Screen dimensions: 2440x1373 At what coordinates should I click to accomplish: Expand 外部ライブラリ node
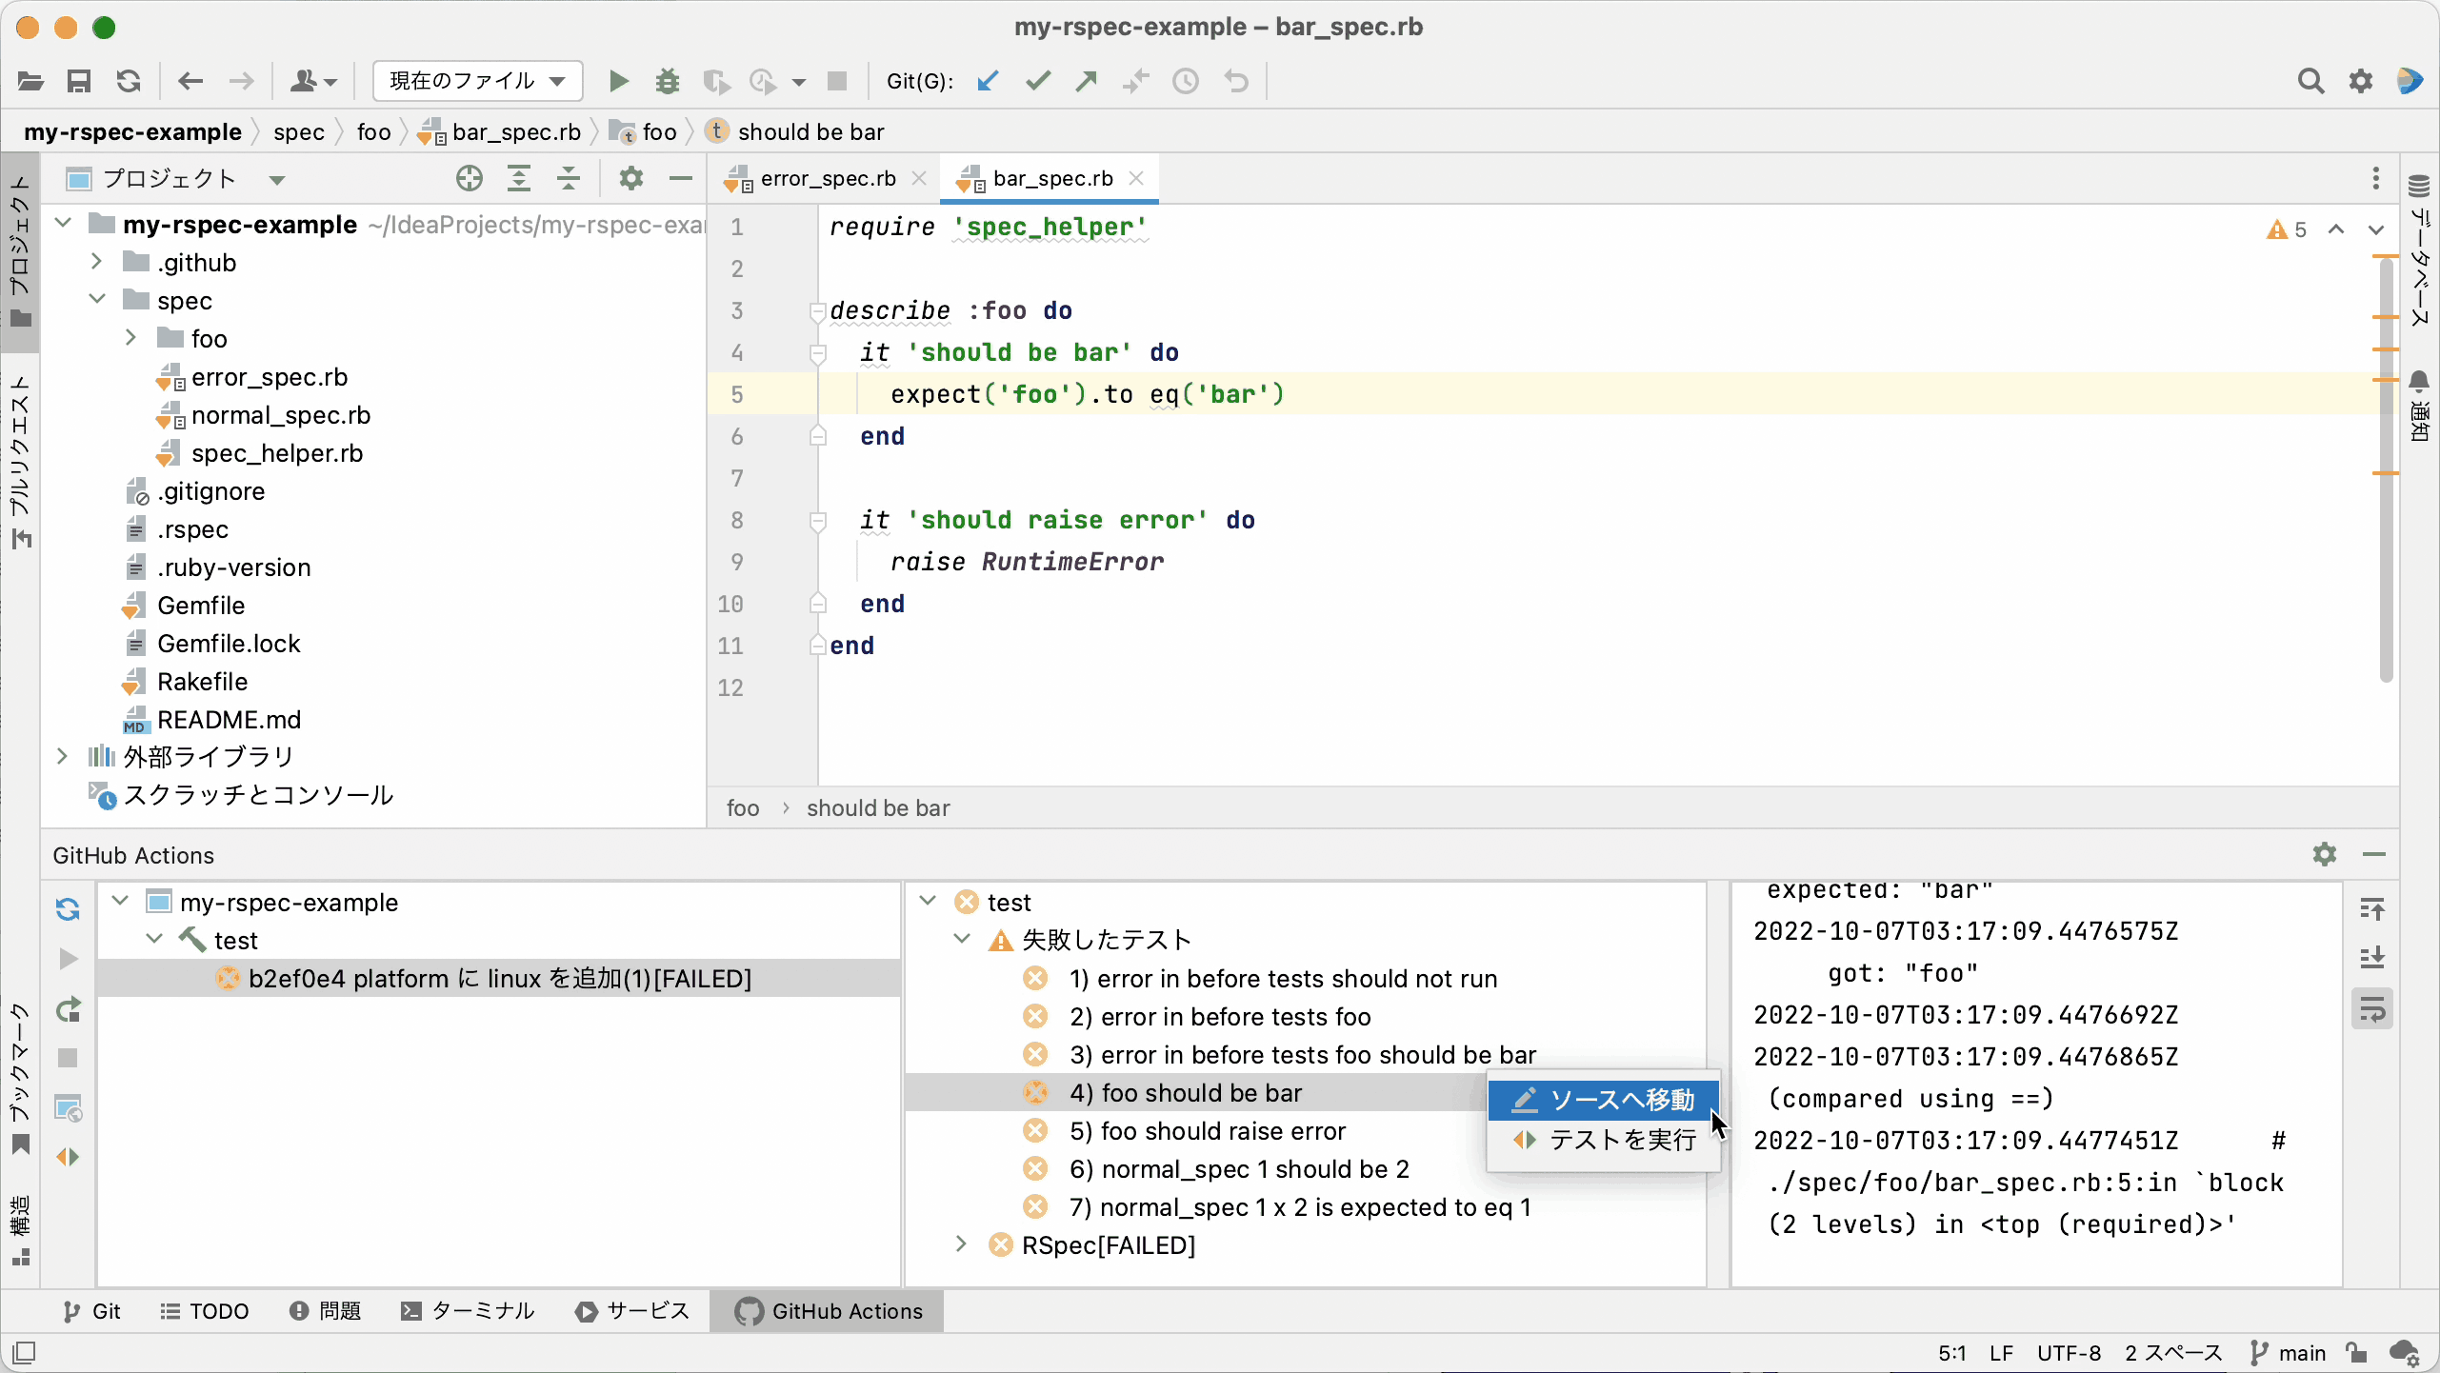click(x=62, y=756)
